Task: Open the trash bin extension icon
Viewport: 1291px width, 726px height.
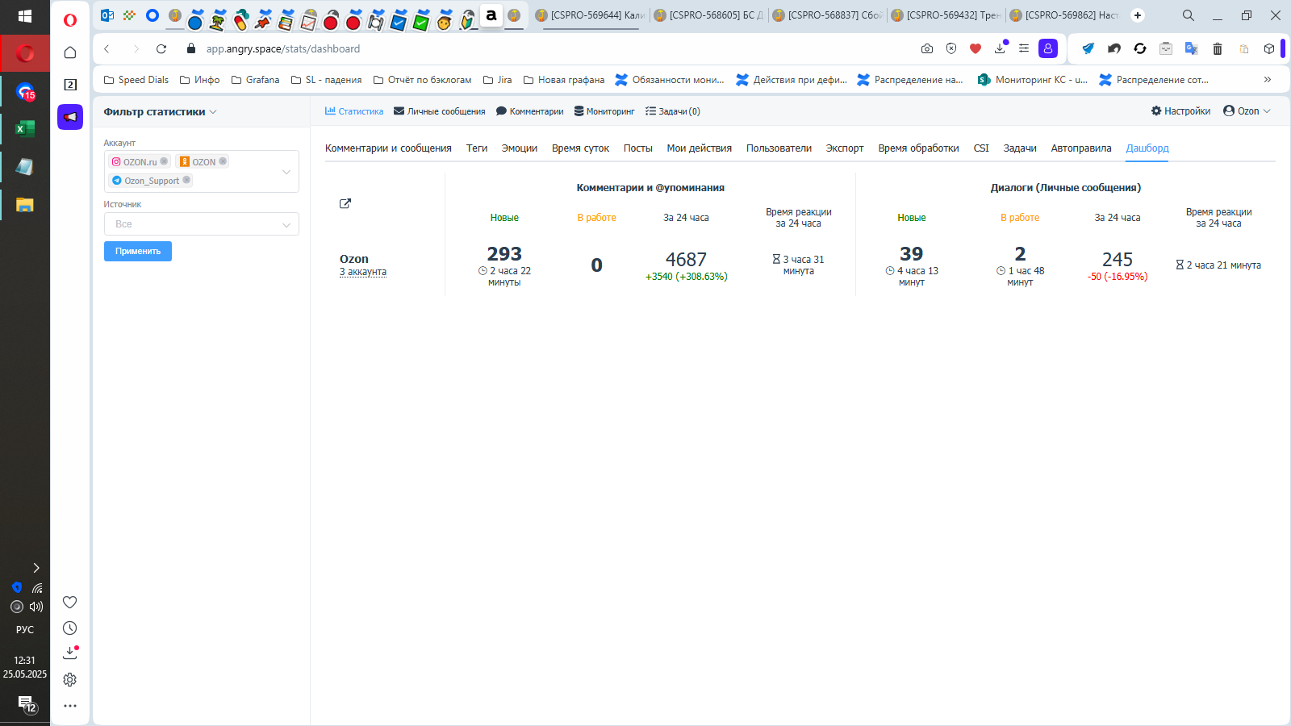Action: pyautogui.click(x=1218, y=48)
